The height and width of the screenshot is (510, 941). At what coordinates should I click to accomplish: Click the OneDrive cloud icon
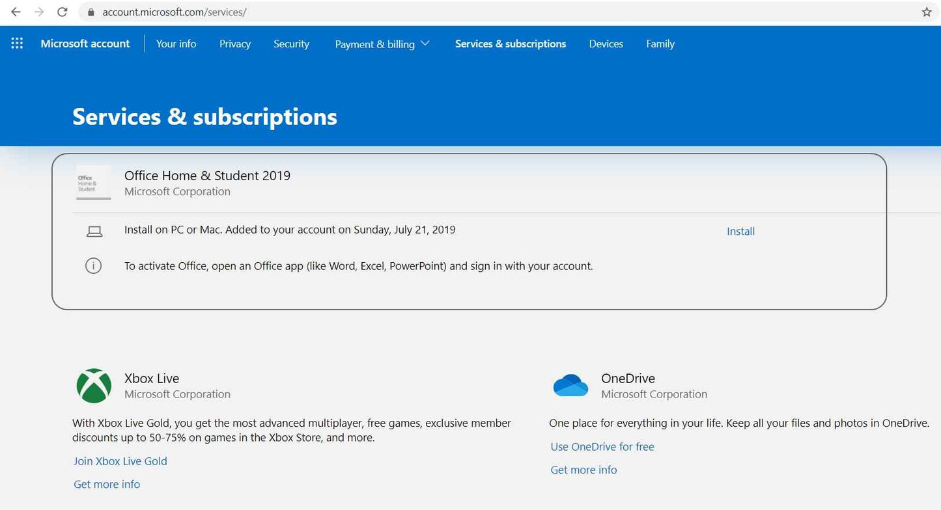tap(570, 385)
